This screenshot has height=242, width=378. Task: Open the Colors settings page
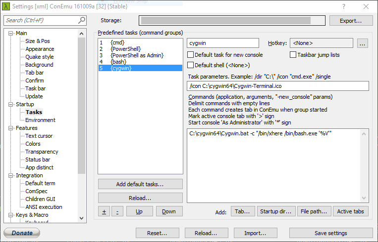point(33,144)
